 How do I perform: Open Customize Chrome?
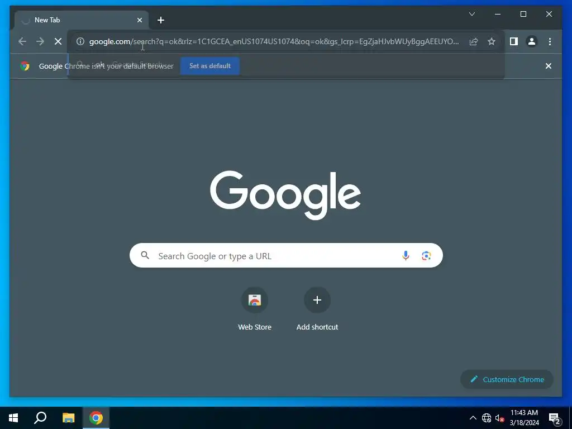(507, 379)
